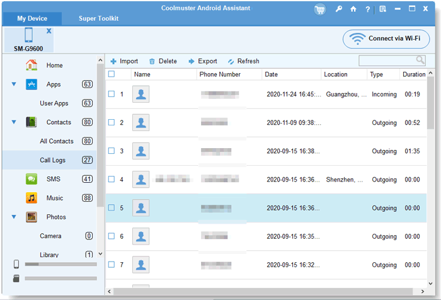Viewport: 441px width, 300px height.
Task: Click the Apps store icon in sidebar
Action: point(31,84)
